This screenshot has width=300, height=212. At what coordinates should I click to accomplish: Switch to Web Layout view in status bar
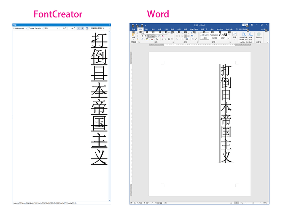[242, 203]
